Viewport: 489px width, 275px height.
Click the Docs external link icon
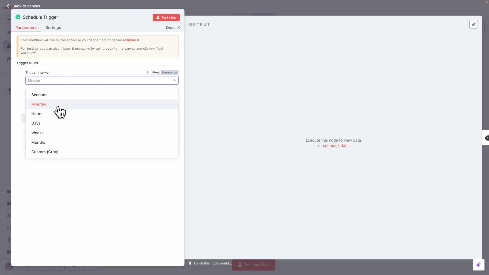[x=178, y=28]
